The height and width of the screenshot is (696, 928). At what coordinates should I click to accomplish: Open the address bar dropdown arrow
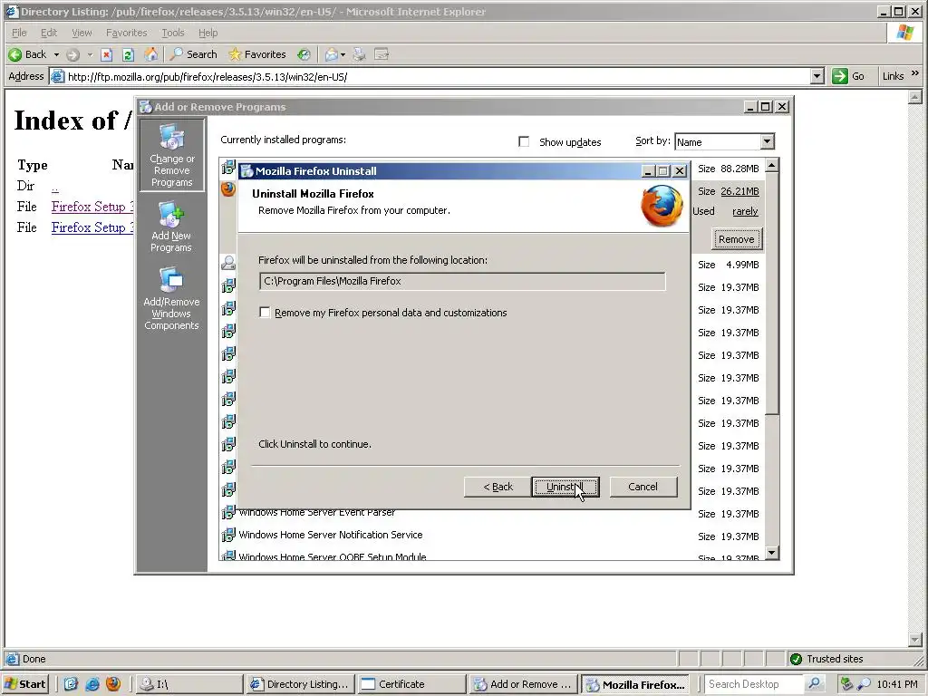coord(817,76)
